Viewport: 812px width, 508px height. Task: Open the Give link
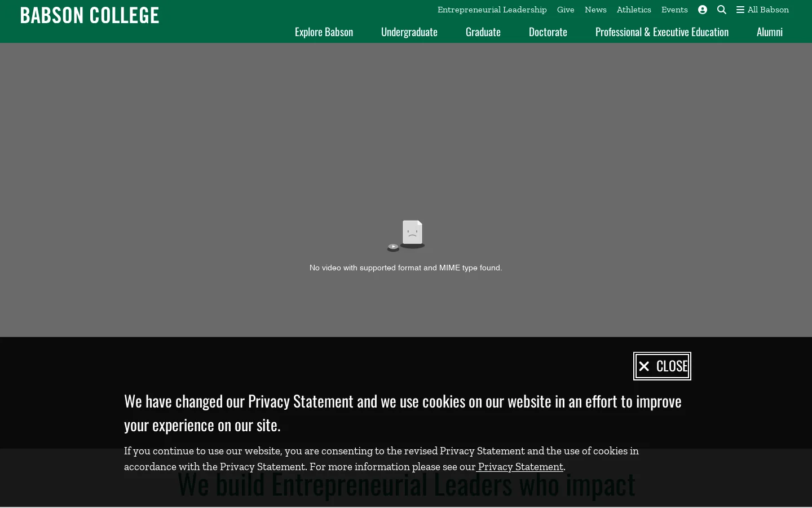(x=566, y=10)
